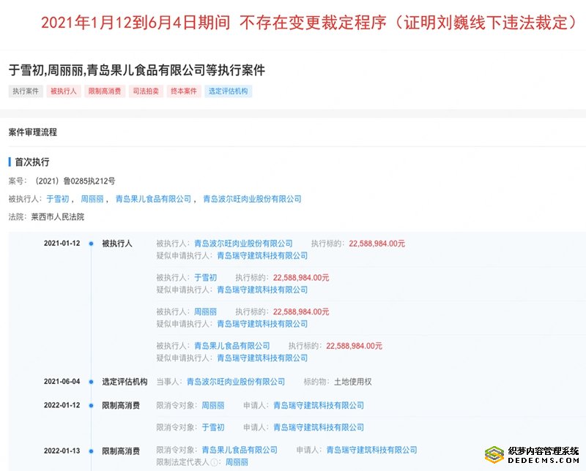Click the 选定评估机构 timeline stage label
This screenshot has height=471, width=586.
tap(125, 382)
